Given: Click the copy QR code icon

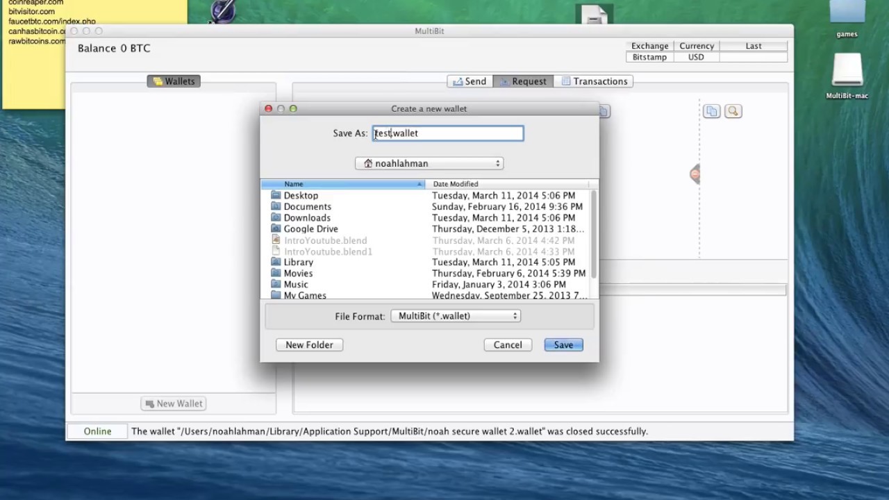Looking at the screenshot, I should 711,111.
